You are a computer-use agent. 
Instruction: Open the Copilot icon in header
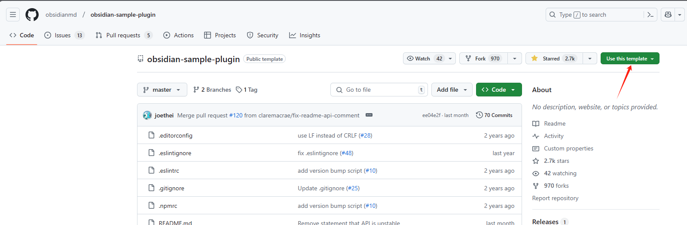668,15
